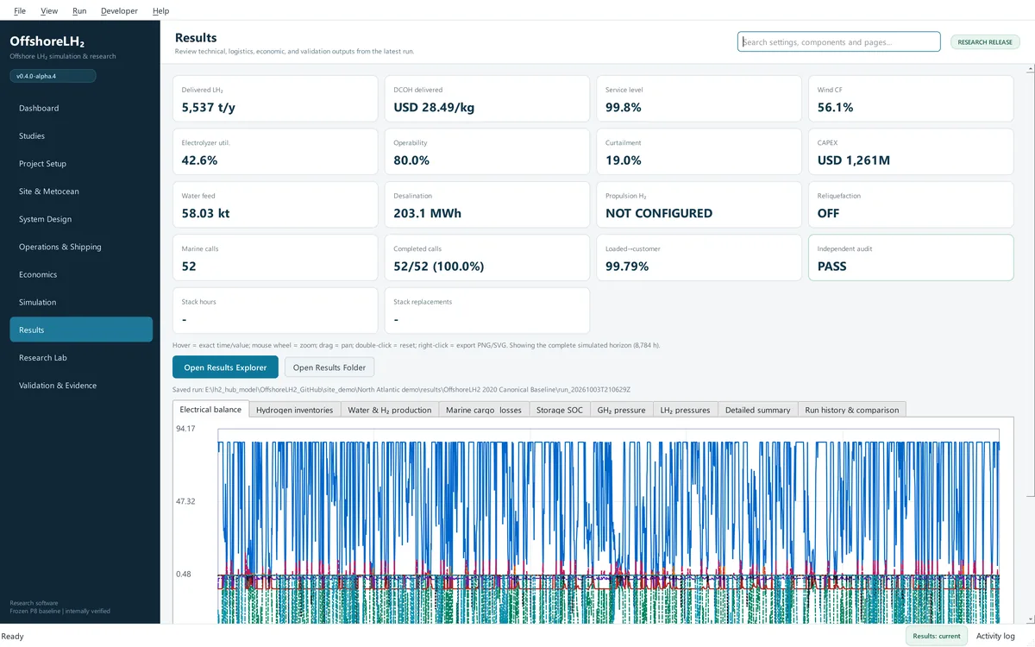Screen dimensions: 1035x647
Task: Open the Simulation page
Action: (81, 302)
